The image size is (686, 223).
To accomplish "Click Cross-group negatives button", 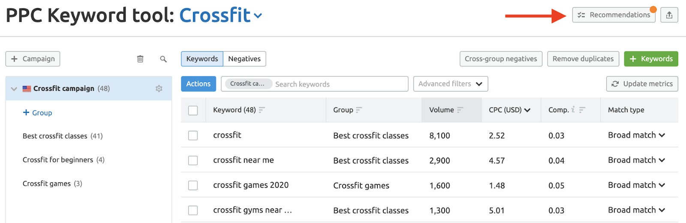I will pos(501,59).
